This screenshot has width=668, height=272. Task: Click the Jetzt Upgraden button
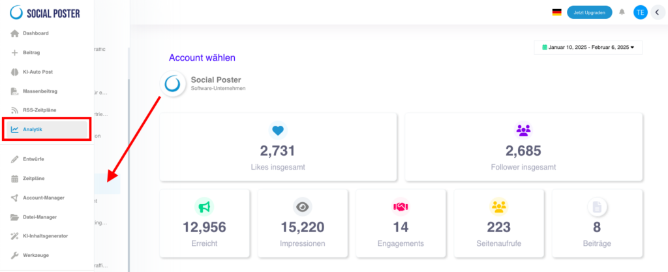click(589, 12)
